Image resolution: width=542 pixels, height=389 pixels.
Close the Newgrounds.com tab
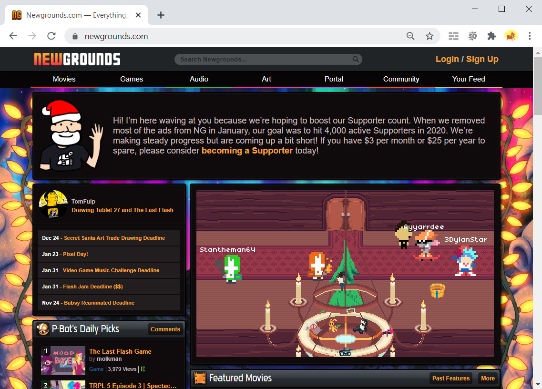pyautogui.click(x=138, y=15)
